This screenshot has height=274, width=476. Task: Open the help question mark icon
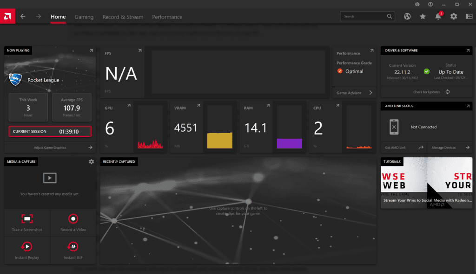(x=430, y=4)
